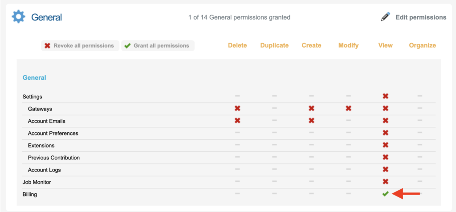
Task: Toggle Job Monitor View permission
Action: tap(385, 182)
